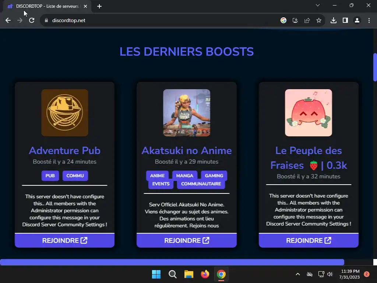This screenshot has height=283, width=377.
Task: Click the 'Boosté il y a 29 minutes' text
Action: (x=187, y=162)
